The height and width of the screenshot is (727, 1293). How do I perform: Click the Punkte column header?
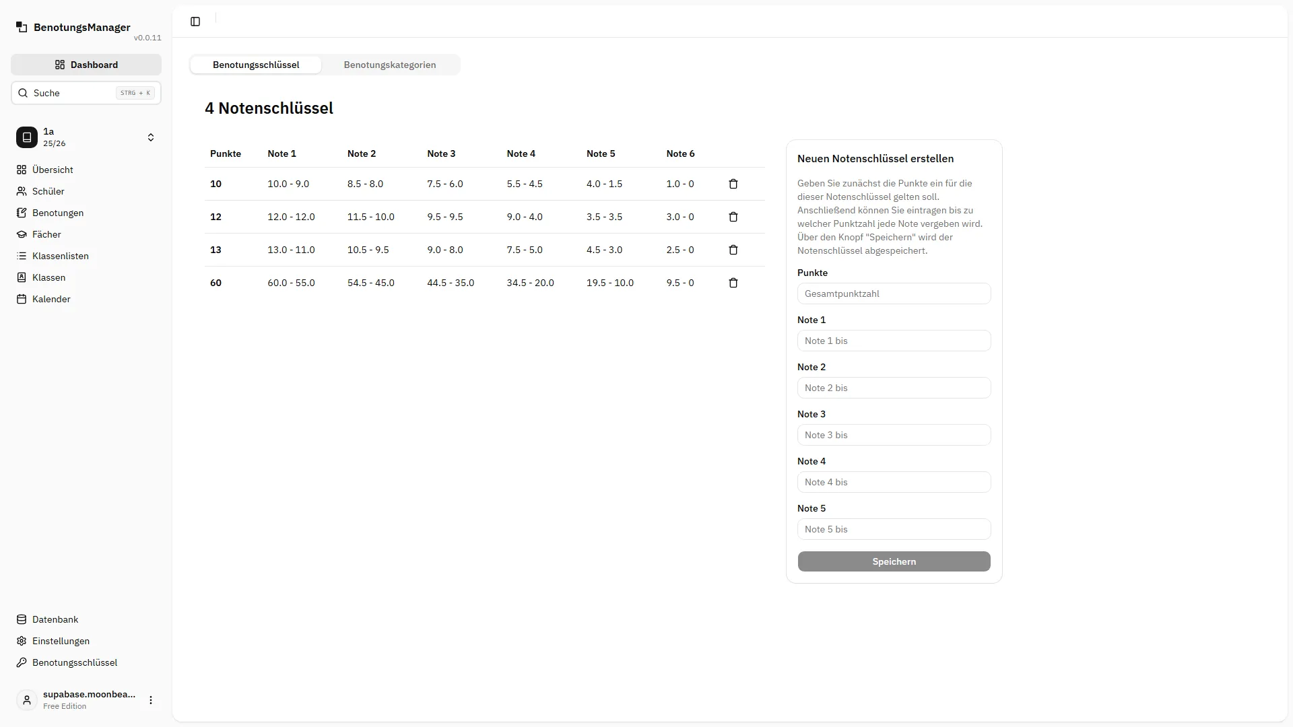tap(226, 153)
